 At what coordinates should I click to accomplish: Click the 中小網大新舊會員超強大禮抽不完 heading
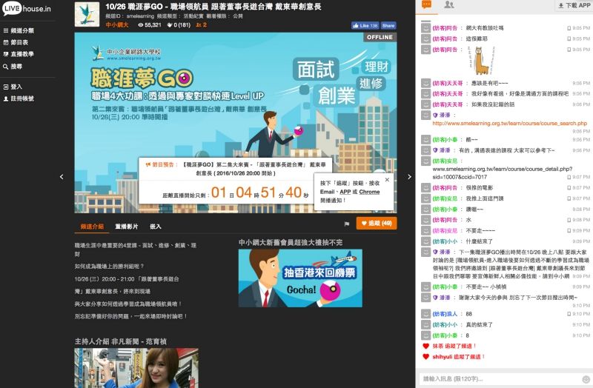(291, 243)
